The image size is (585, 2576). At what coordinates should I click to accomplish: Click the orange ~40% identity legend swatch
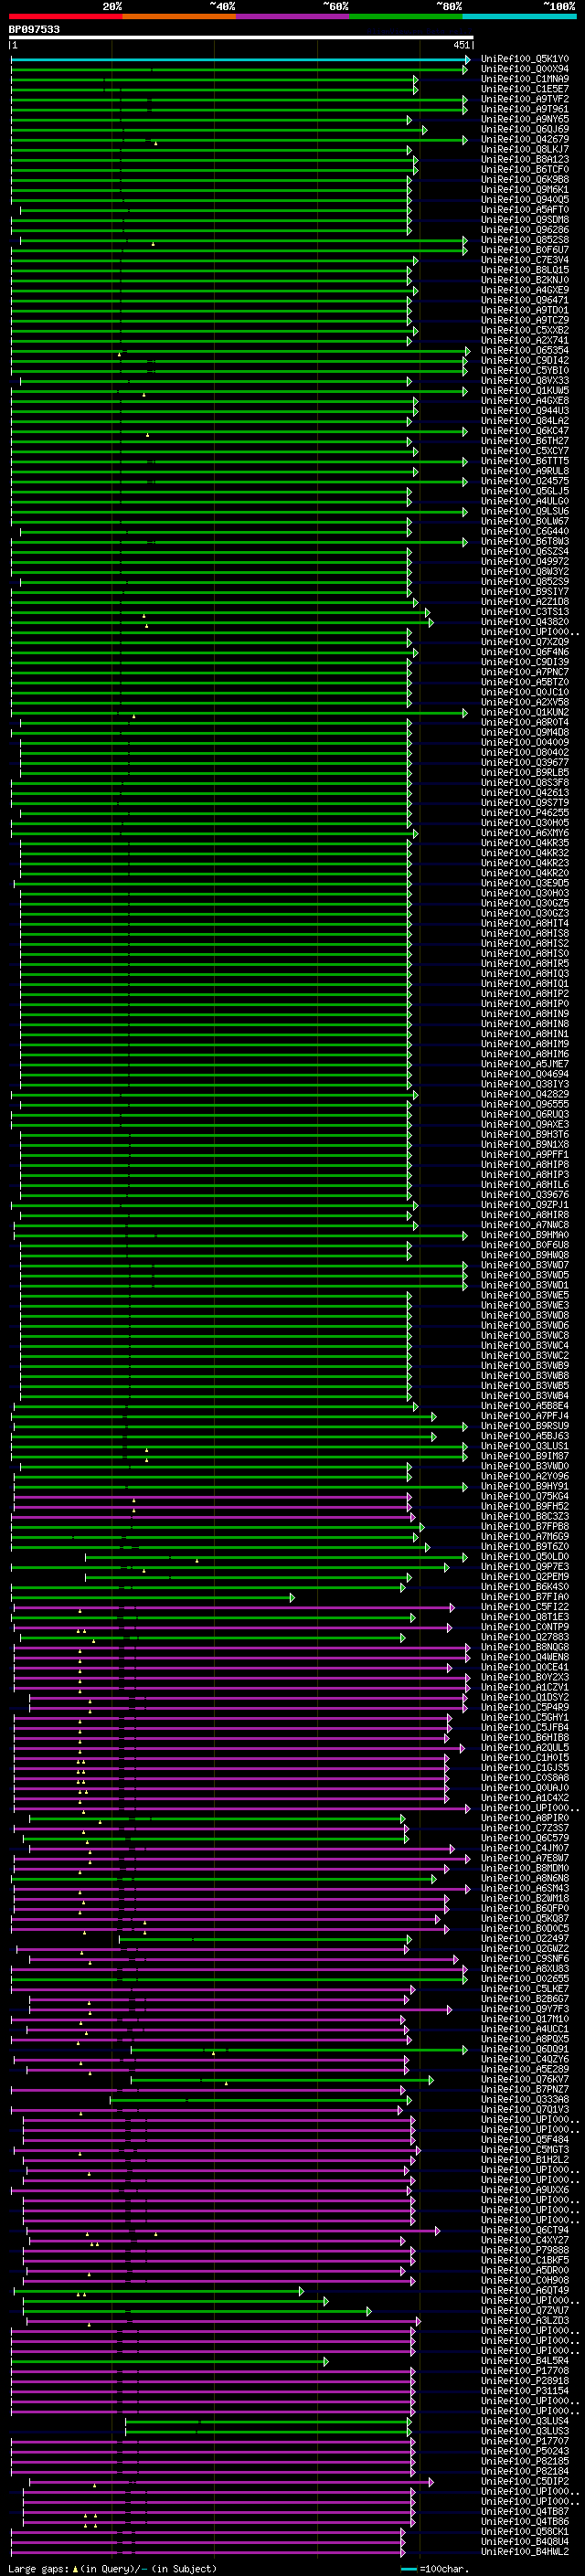[179, 16]
